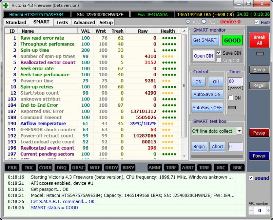This screenshot has width=273, height=220.
Task: Toggle the Save BIN checkbox
Action: click(x=219, y=53)
